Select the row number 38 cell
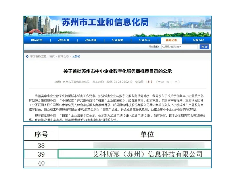Image resolution: width=230 pixels, height=184 pixels. (41, 145)
